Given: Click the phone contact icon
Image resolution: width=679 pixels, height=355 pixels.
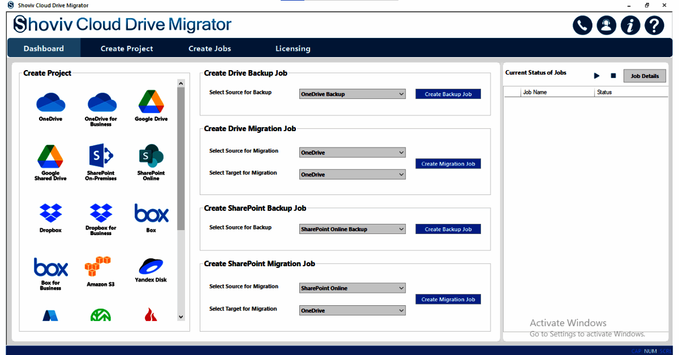Looking at the screenshot, I should [582, 25].
